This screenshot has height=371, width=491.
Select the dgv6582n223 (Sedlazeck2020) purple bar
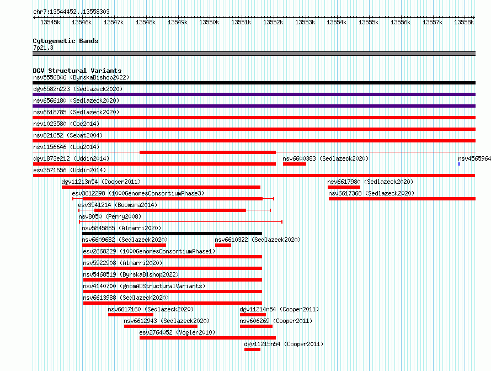(254, 94)
